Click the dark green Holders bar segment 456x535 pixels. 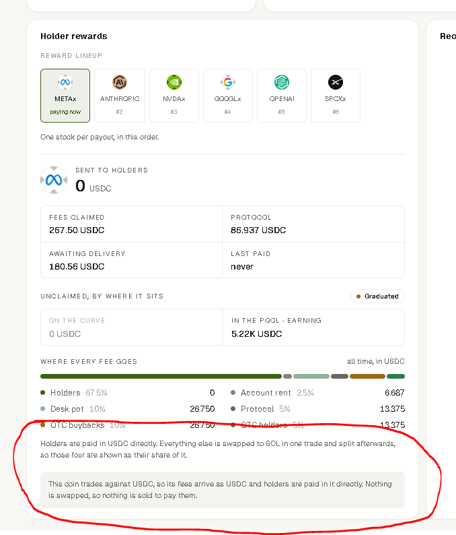[x=161, y=377]
